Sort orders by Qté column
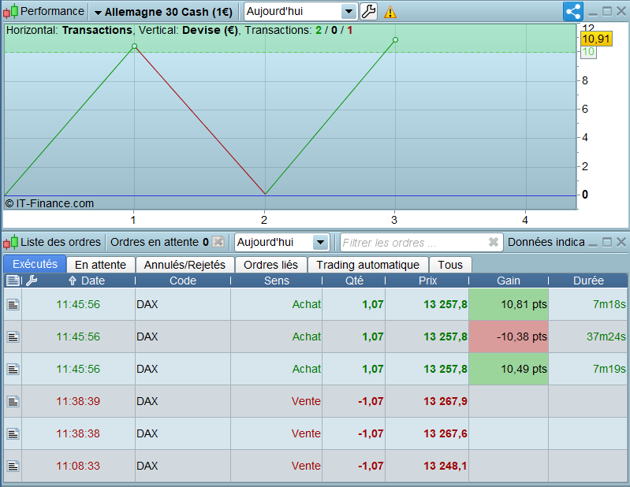 coord(354,281)
